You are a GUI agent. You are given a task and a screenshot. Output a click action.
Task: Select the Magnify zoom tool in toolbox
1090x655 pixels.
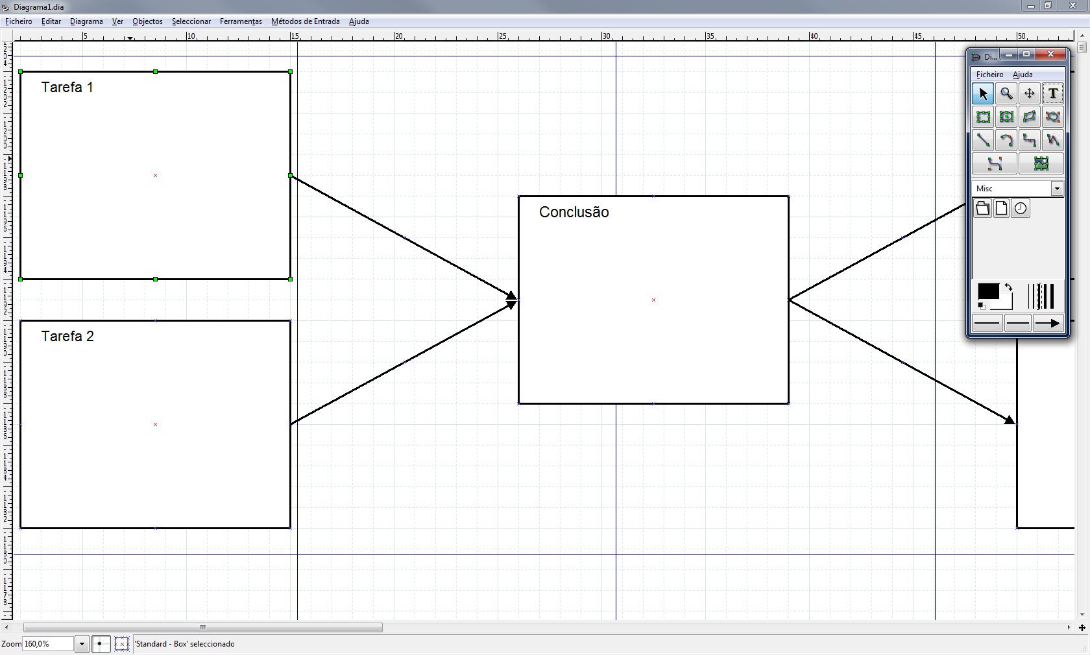point(1006,94)
